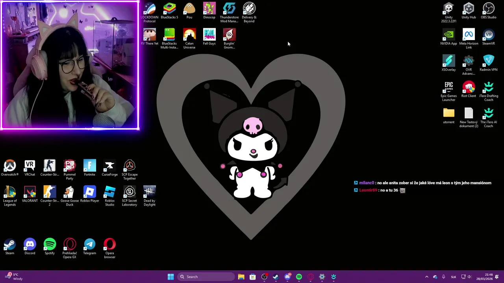Expand the hidden system tray icons
504x283 pixels.
pos(426,277)
